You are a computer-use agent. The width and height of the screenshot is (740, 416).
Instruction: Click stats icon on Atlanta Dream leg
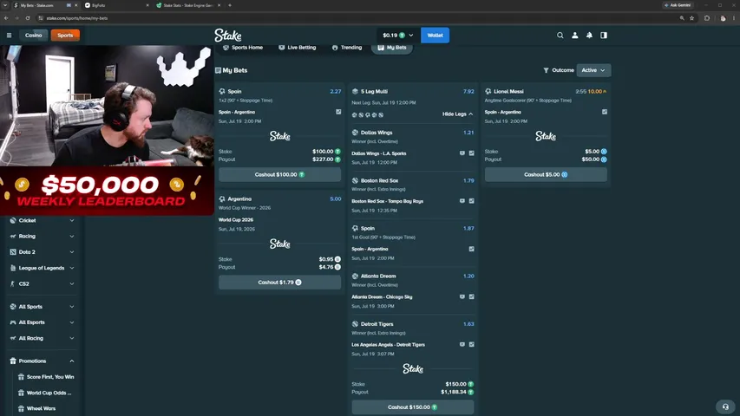pos(471,296)
